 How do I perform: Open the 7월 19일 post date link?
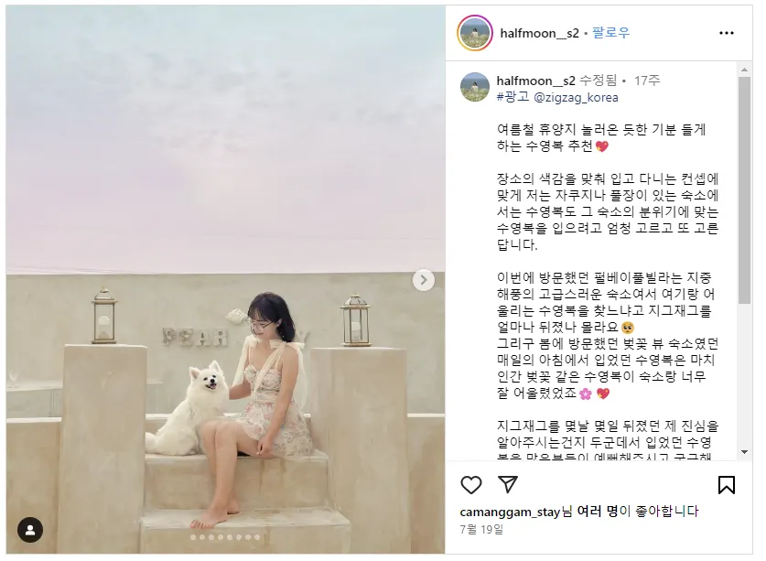[x=481, y=530]
